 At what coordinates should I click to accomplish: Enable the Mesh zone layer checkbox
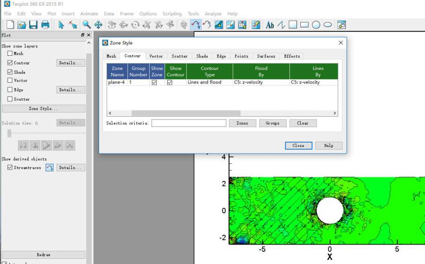(x=10, y=53)
